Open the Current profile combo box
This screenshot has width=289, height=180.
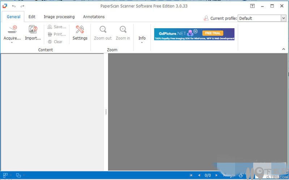[262, 18]
